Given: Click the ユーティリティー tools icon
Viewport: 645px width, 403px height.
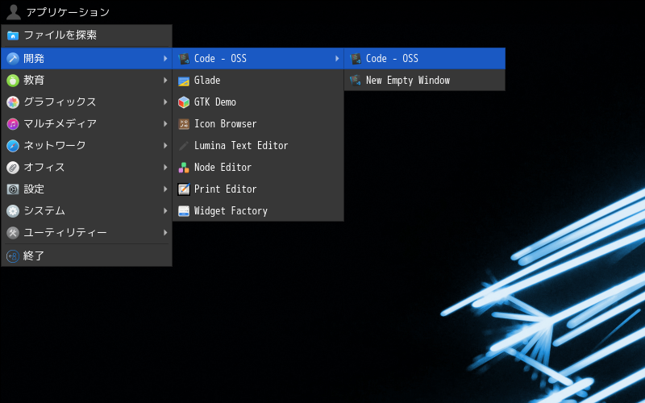Looking at the screenshot, I should tap(13, 233).
